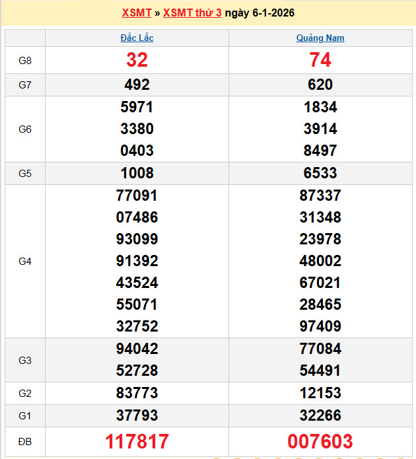This screenshot has width=416, height=459.
Task: Select Quảng Nam G3 number 77084
Action: pyautogui.click(x=321, y=349)
